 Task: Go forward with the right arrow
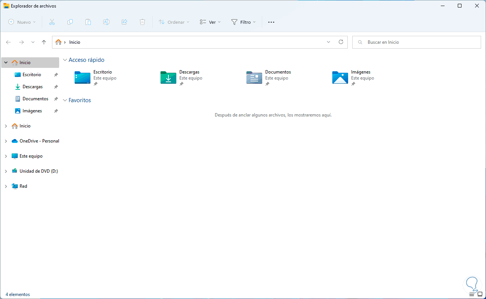21,42
